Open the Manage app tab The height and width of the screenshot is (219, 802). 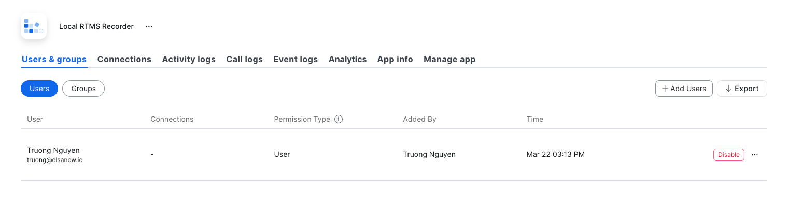point(449,59)
